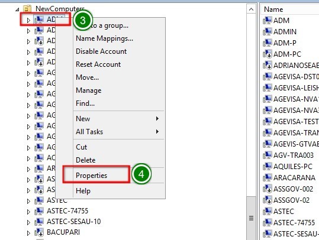Click the ADM-PC disabled computer icon

coord(268,54)
